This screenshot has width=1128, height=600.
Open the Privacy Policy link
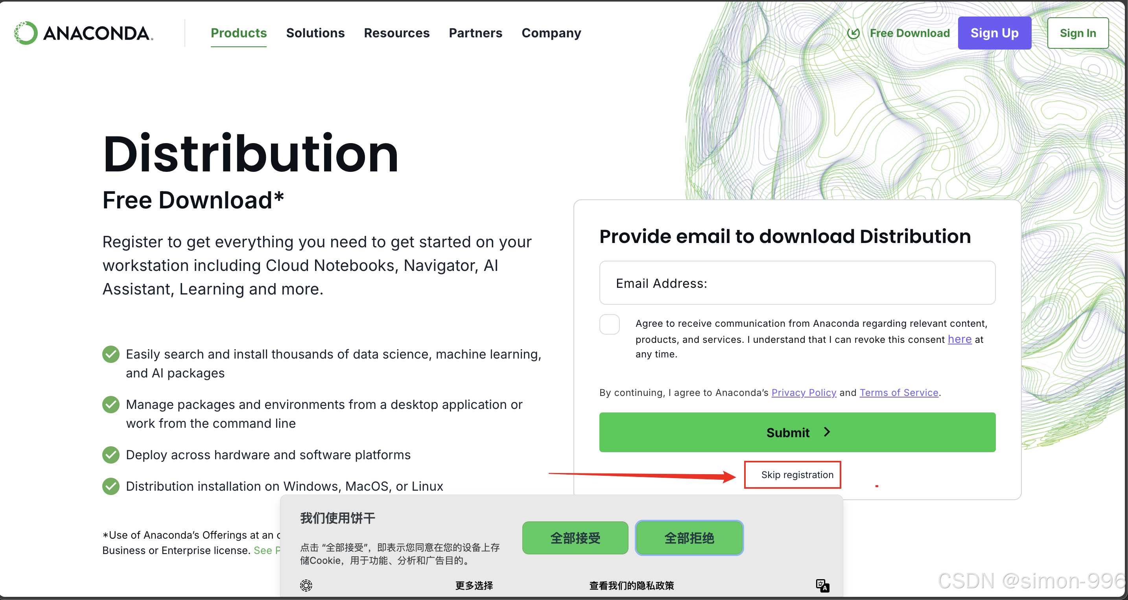click(x=804, y=392)
